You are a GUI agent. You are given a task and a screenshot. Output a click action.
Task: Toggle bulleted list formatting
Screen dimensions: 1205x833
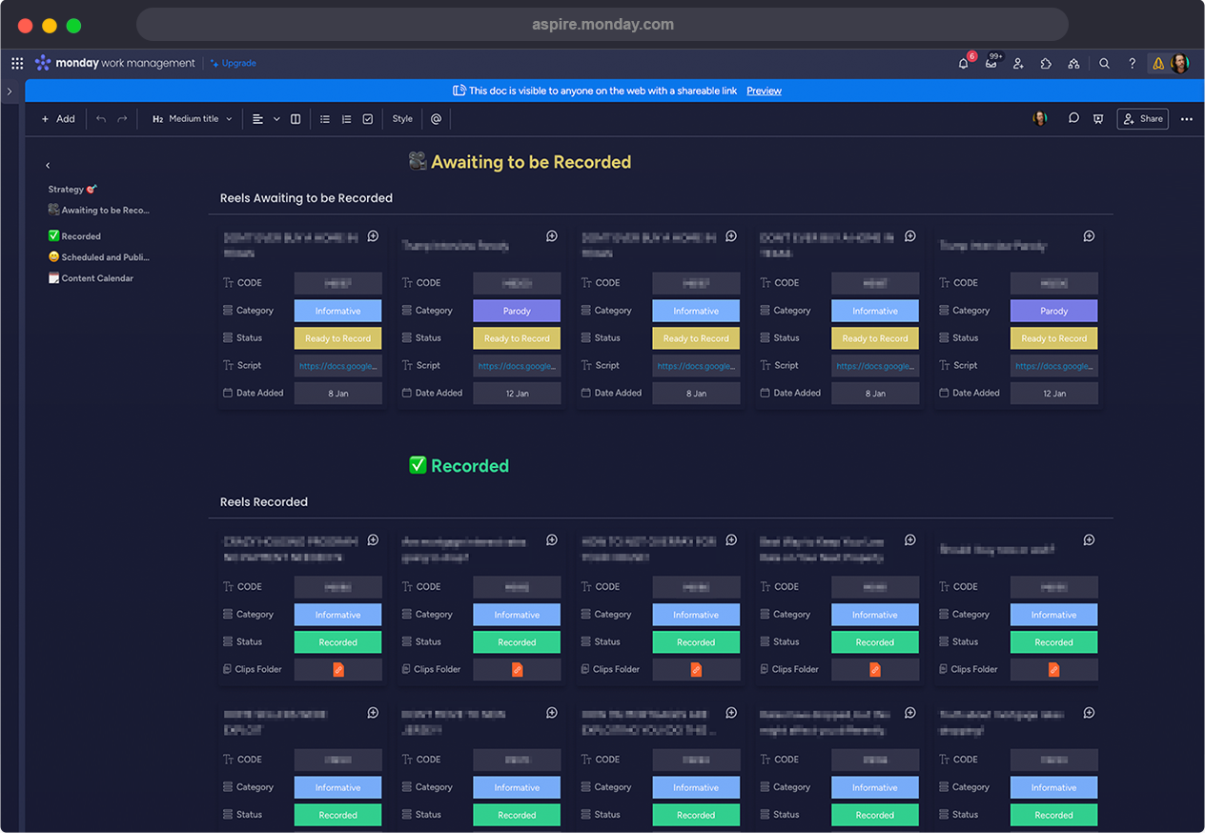click(x=325, y=119)
